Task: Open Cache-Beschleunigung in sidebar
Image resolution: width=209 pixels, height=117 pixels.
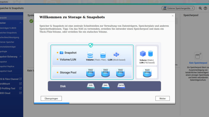Action: click(9, 37)
